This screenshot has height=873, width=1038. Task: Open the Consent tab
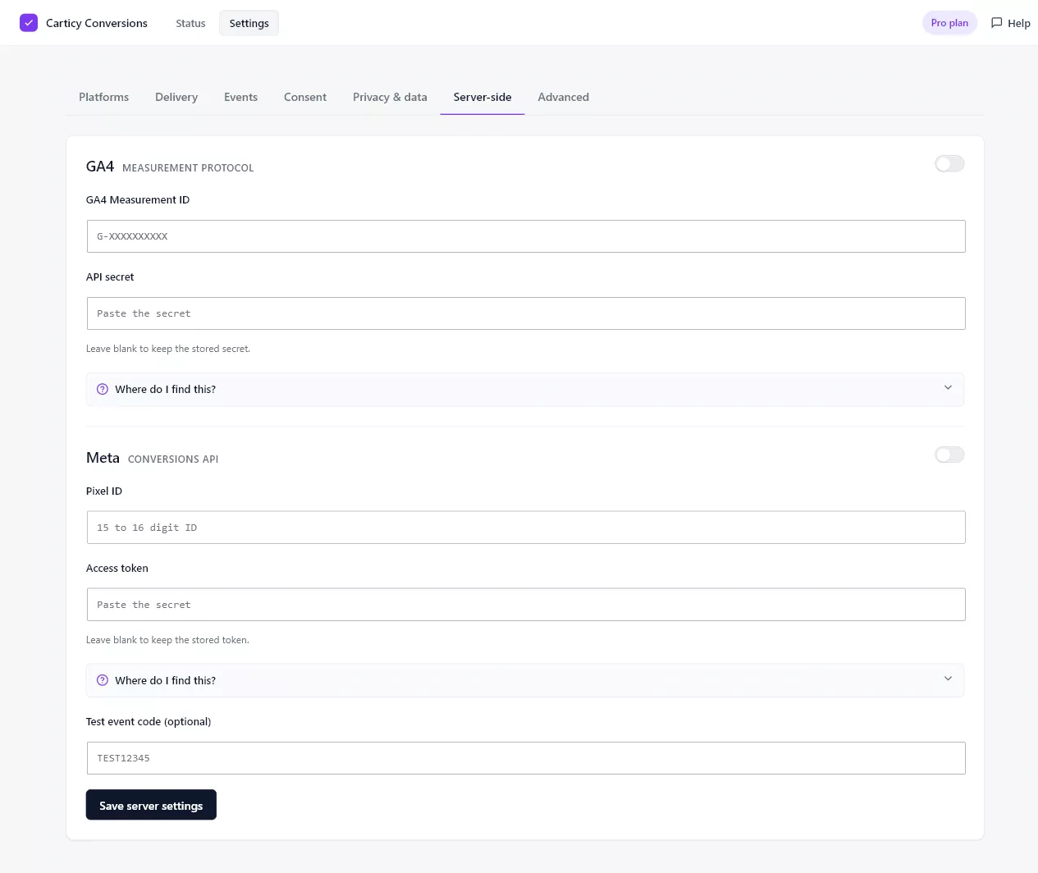(305, 97)
